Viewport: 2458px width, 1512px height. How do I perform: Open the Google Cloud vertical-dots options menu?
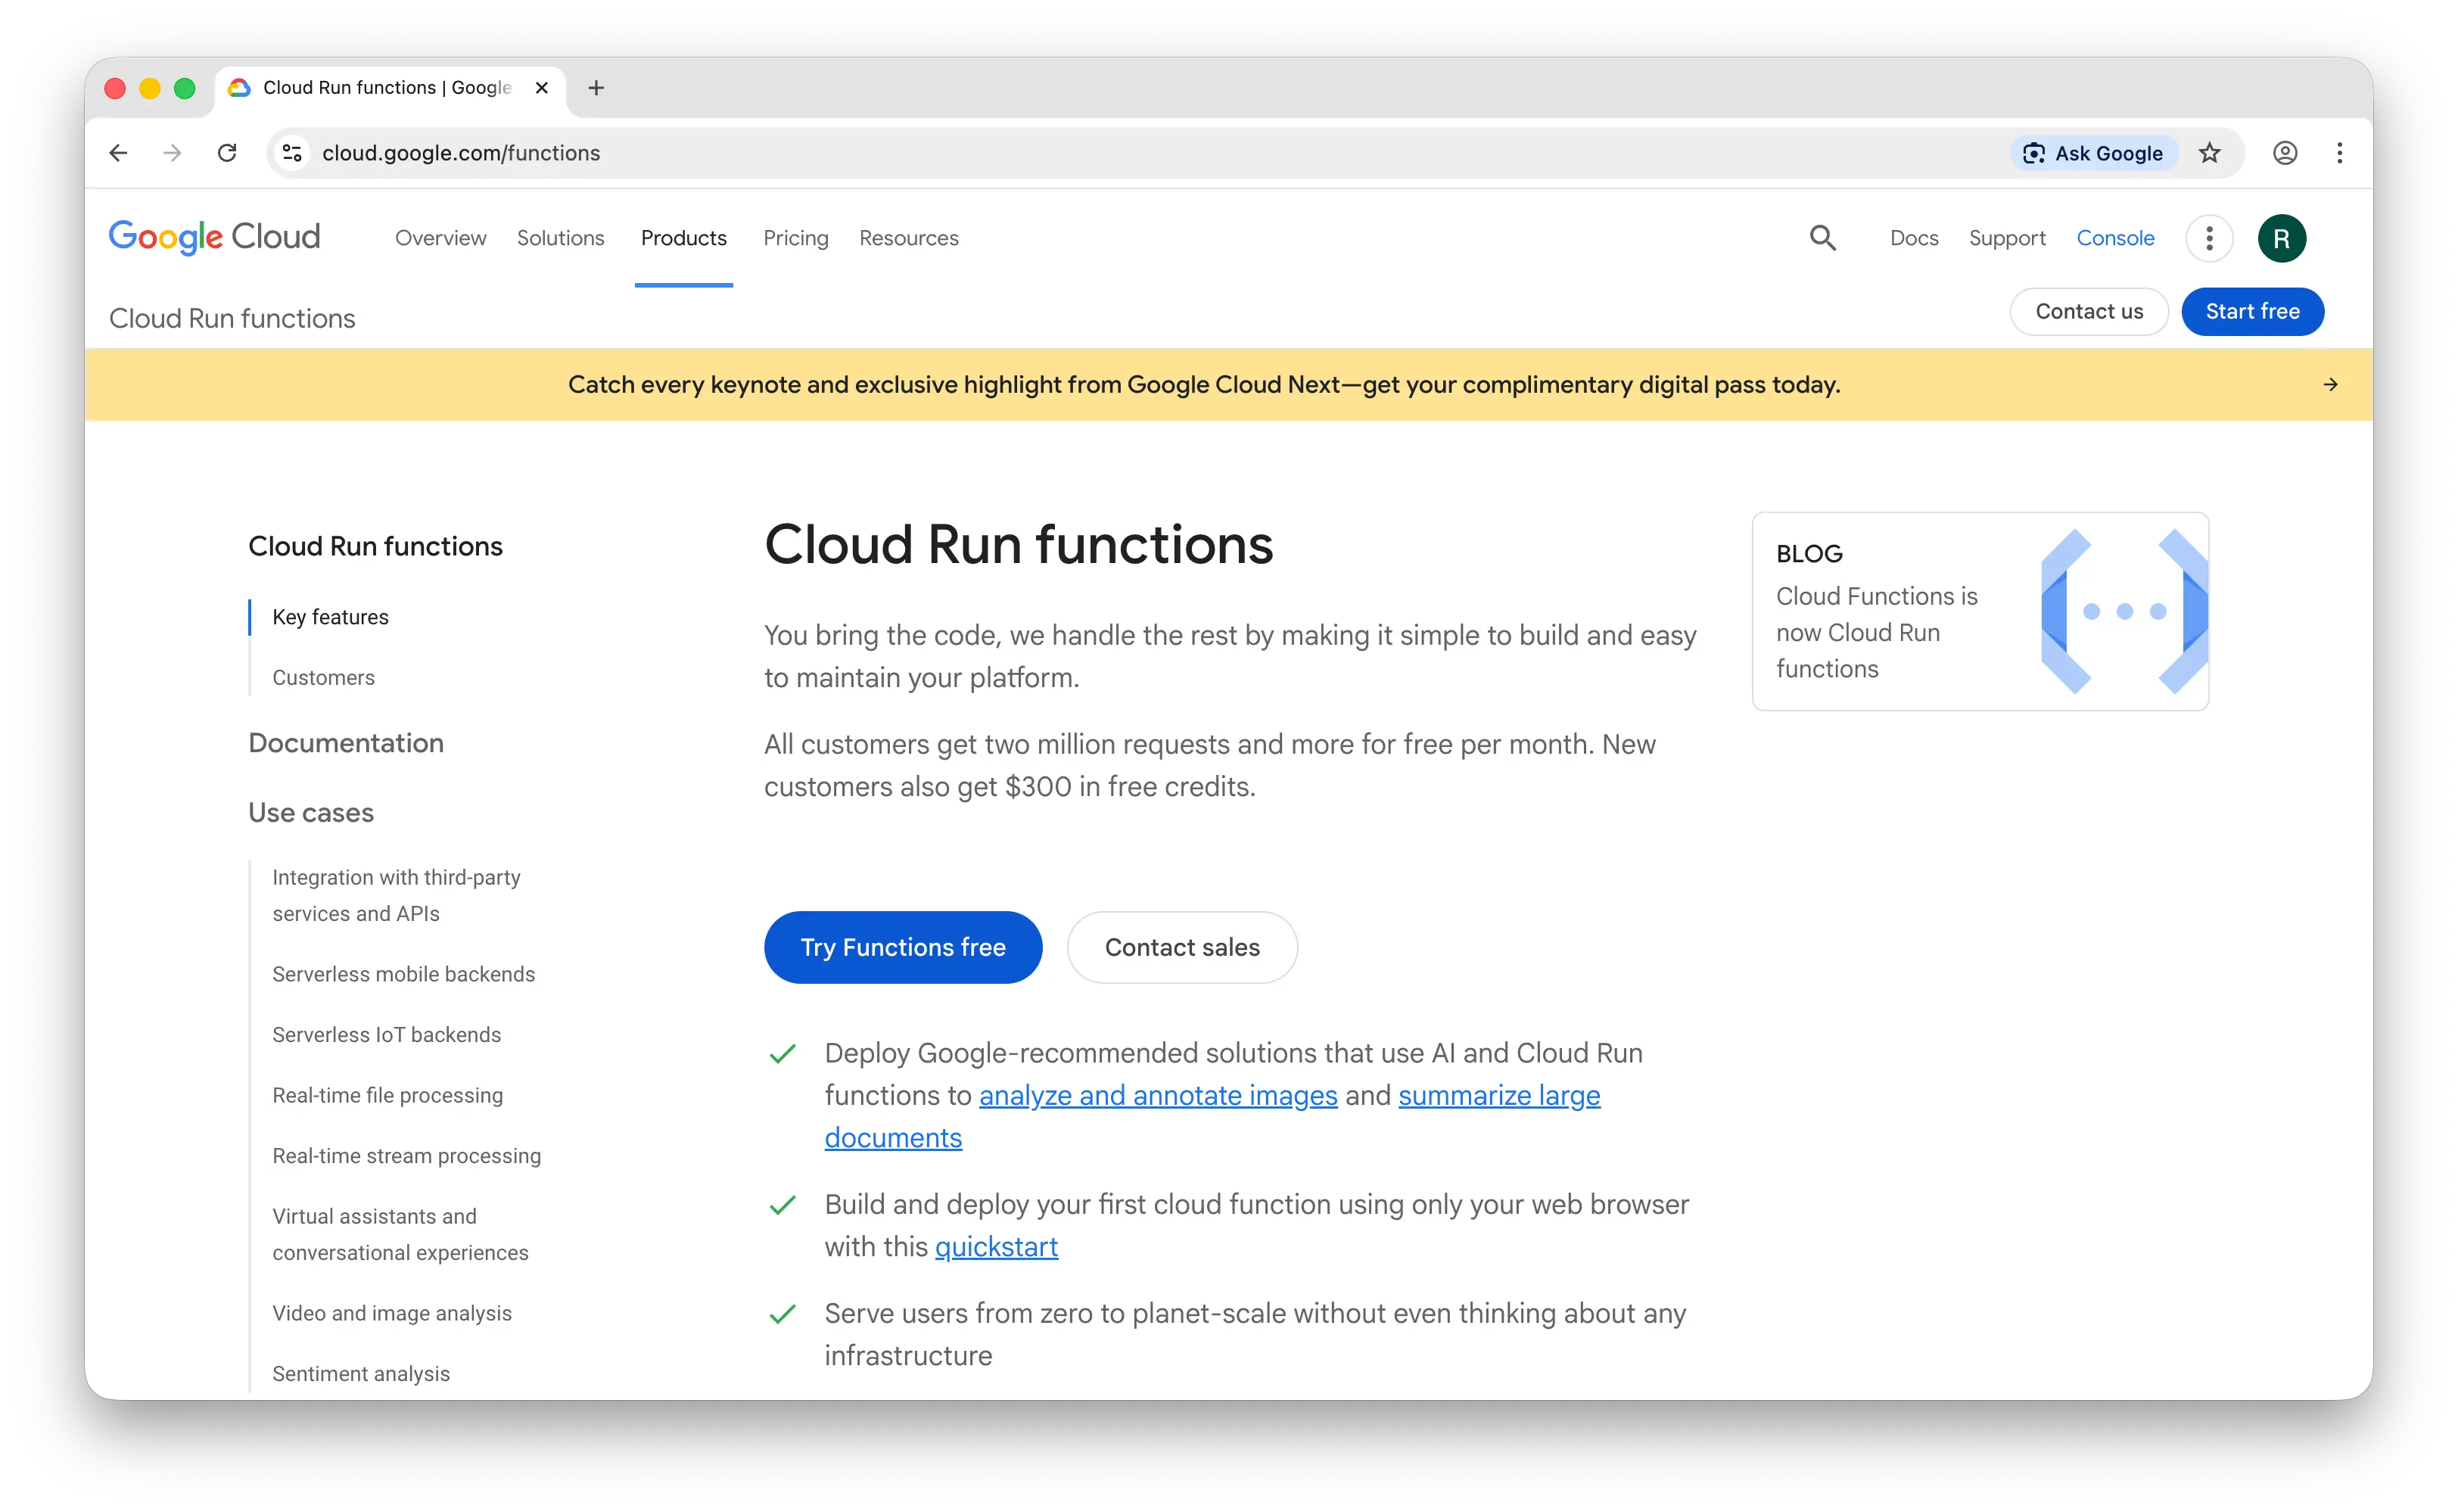pos(2210,238)
